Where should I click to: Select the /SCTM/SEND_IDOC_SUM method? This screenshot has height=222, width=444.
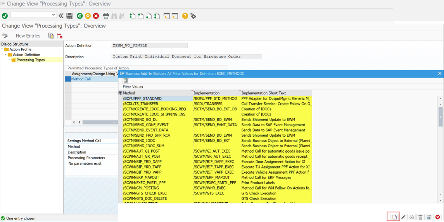coord(157,146)
